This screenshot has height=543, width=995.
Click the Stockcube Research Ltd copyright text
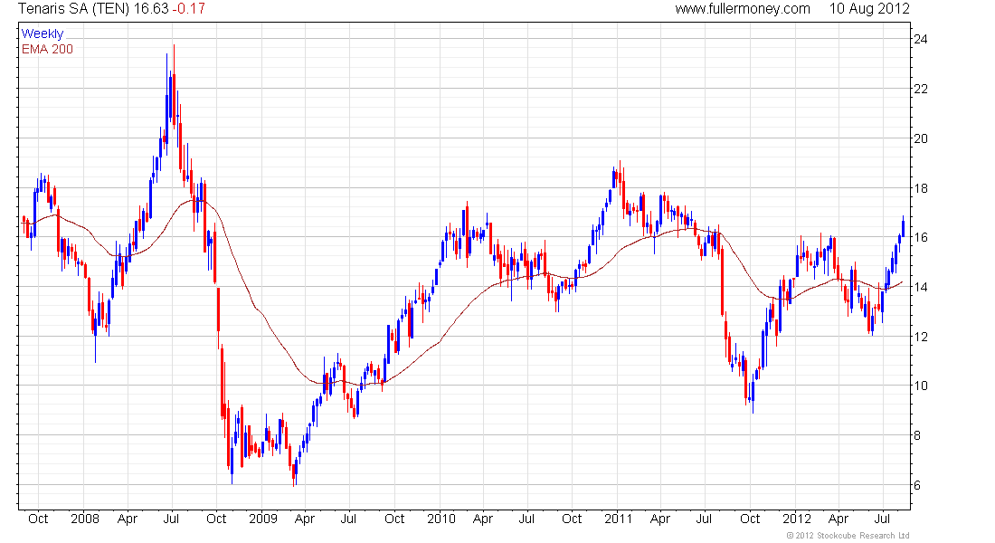[848, 536]
